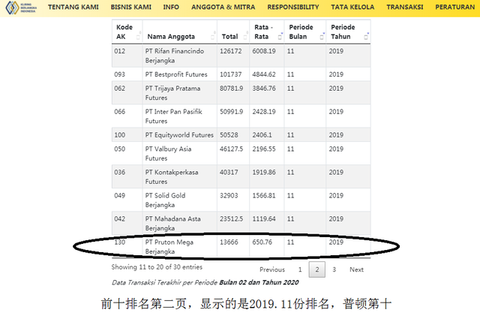Click the average value 1119.64
480x322 pixels.
click(264, 219)
